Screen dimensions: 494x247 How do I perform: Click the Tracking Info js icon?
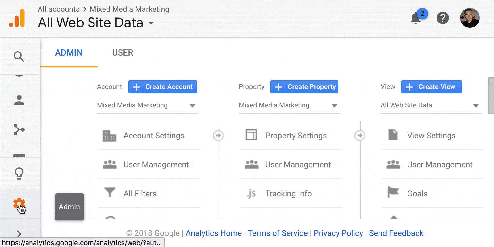point(251,194)
